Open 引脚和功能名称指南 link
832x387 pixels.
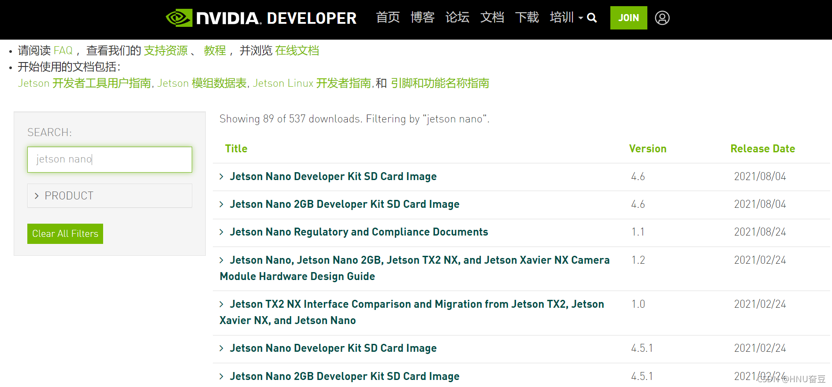[440, 83]
